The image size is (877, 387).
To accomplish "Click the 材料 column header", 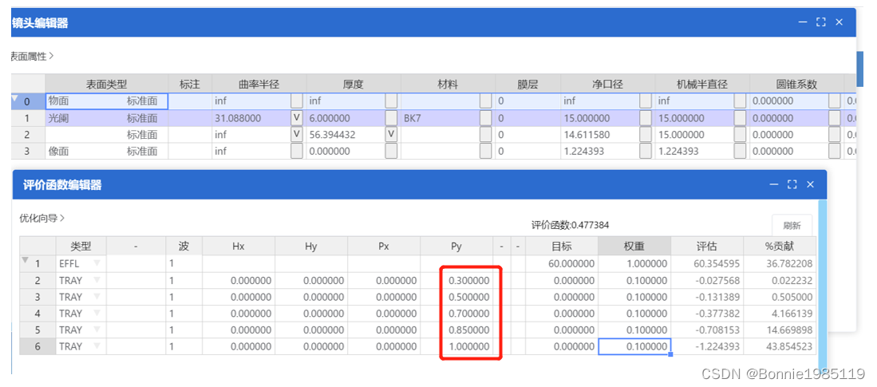I will pyautogui.click(x=448, y=85).
